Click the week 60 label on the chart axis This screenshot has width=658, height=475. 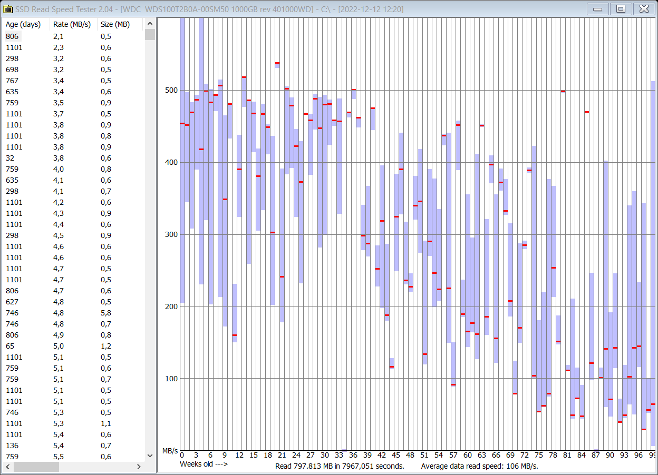(x=467, y=455)
